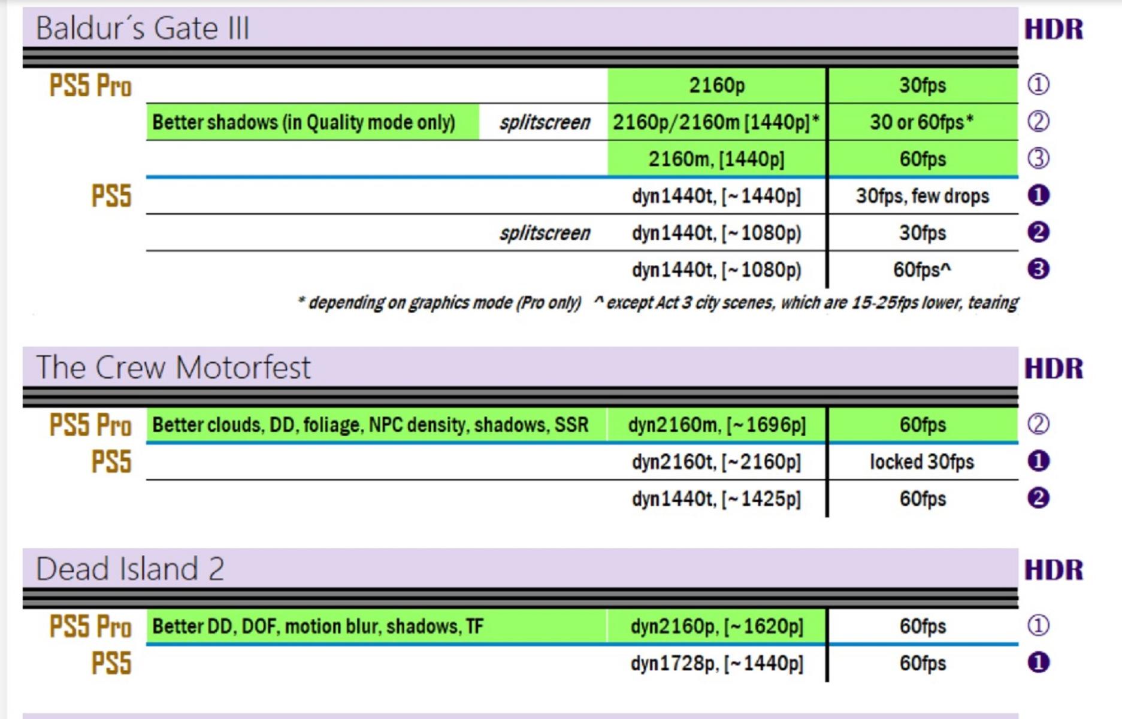Click circled 1 beside Dead Island 2 PS5 Pro row
The width and height of the screenshot is (1122, 719).
pos(1038,626)
